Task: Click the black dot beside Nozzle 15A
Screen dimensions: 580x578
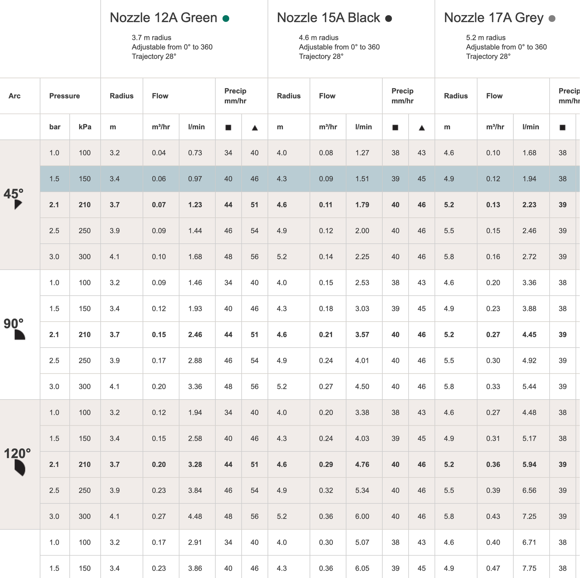Action: click(388, 18)
